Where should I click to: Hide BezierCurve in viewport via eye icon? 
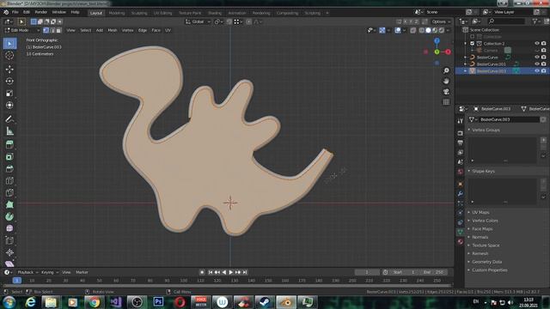tap(536, 58)
